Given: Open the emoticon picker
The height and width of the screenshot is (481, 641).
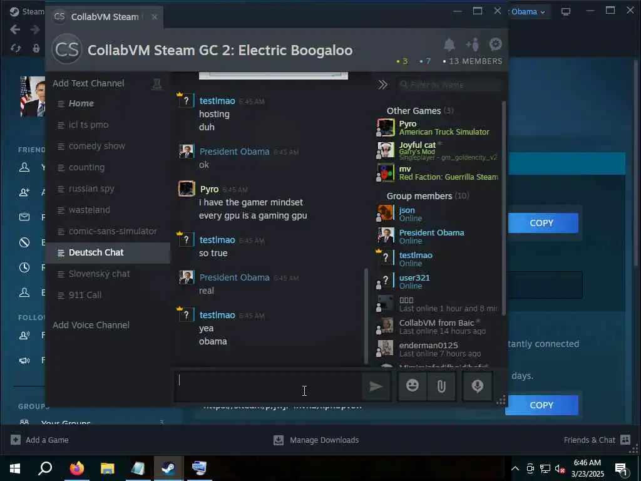Looking at the screenshot, I should [x=412, y=386].
